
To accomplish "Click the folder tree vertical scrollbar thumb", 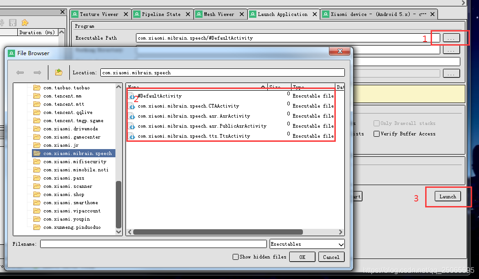I will [x=119, y=205].
